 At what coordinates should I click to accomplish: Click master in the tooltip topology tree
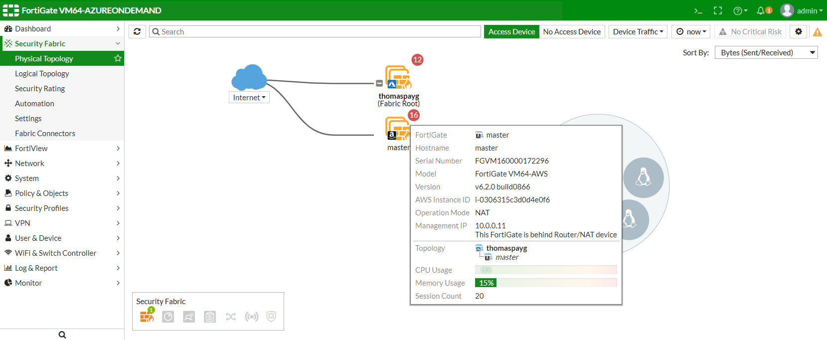pyautogui.click(x=507, y=257)
